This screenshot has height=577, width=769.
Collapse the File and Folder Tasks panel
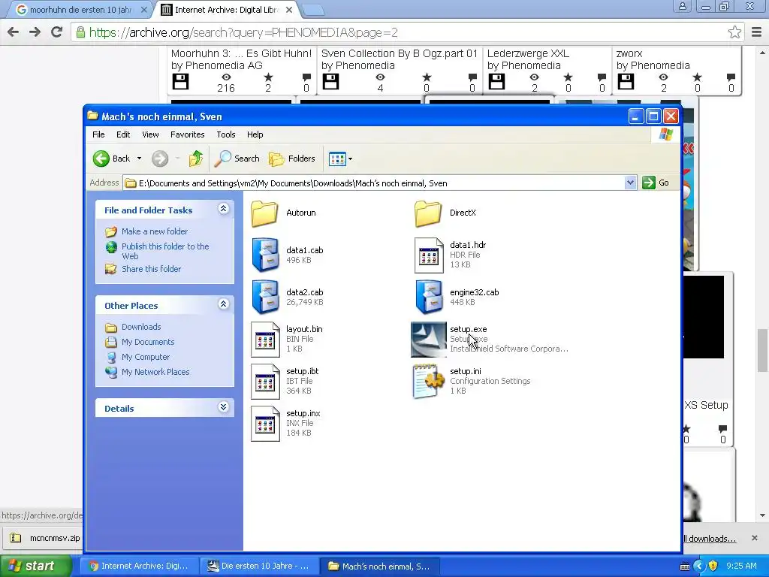click(x=223, y=209)
